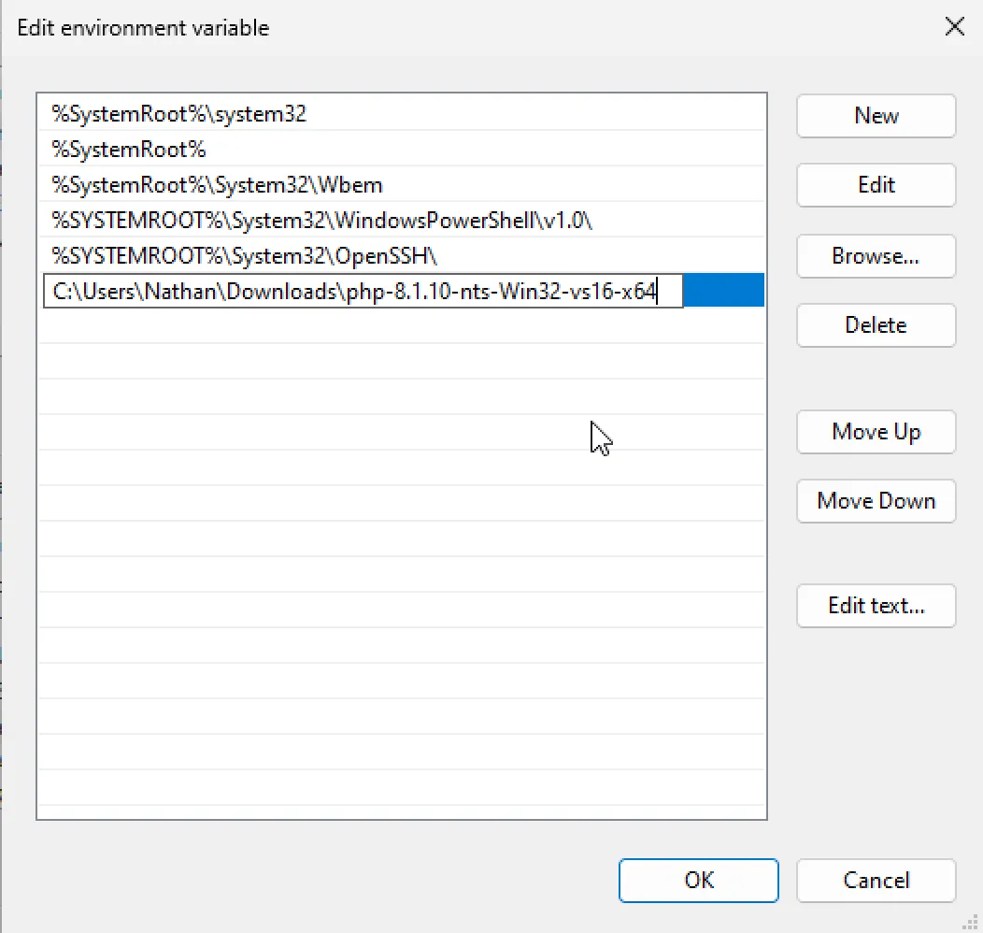The width and height of the screenshot is (983, 933).
Task: Move the selected entry up
Action: pos(876,431)
